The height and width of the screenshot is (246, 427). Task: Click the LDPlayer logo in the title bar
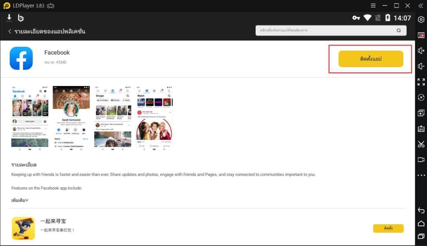point(7,5)
